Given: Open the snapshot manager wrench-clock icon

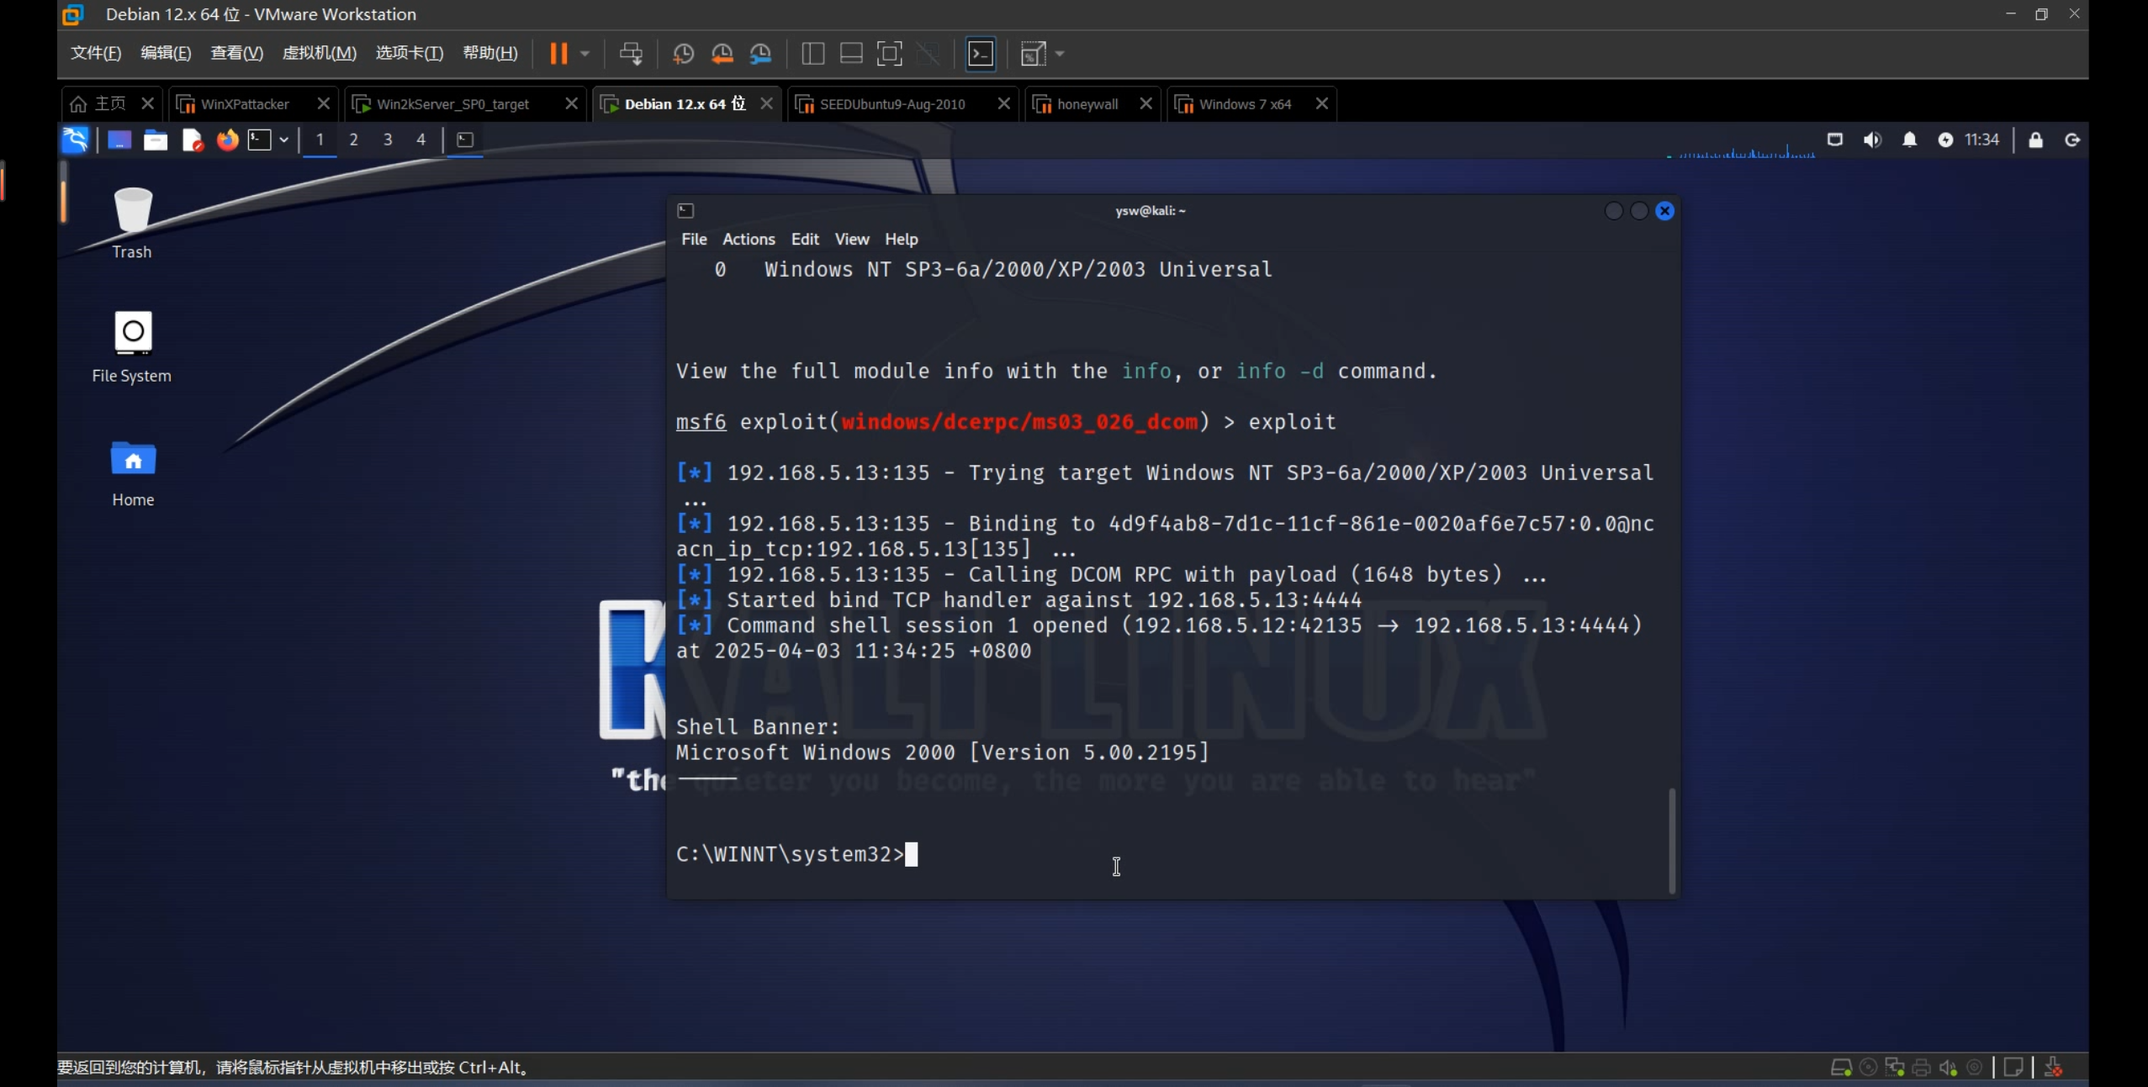Looking at the screenshot, I should click(x=760, y=54).
